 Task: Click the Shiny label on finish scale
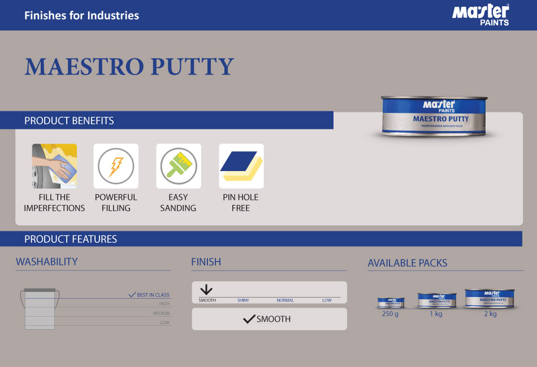point(243,300)
